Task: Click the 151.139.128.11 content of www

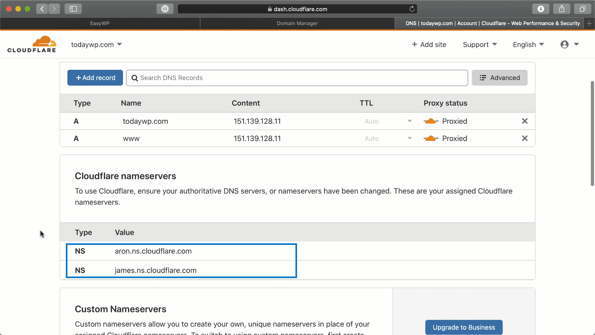Action: click(257, 138)
